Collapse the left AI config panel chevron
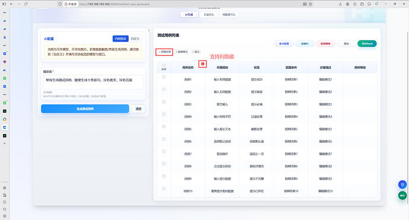The height and width of the screenshot is (220, 409). [x=149, y=30]
